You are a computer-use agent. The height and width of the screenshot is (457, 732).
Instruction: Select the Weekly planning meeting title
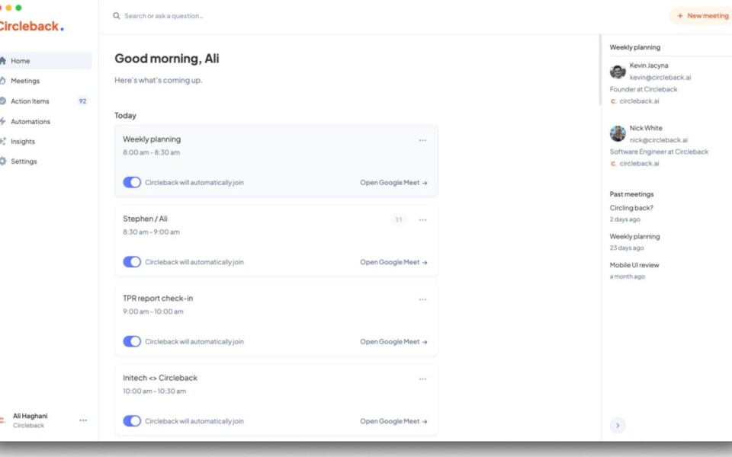click(x=152, y=139)
